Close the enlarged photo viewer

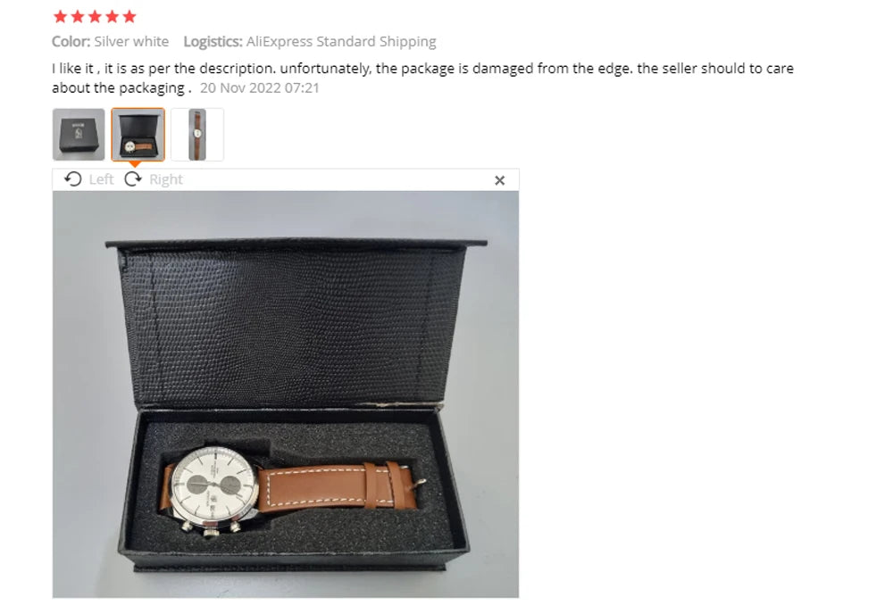(x=499, y=180)
